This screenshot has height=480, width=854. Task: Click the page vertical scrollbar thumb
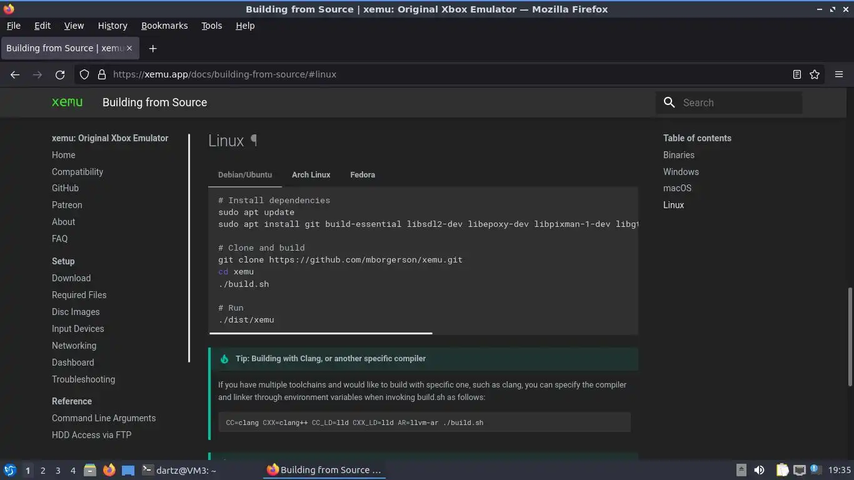pyautogui.click(x=850, y=336)
